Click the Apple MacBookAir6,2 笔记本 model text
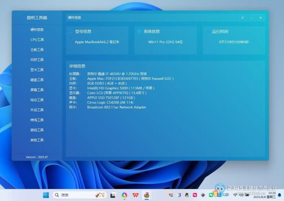The width and height of the screenshot is (284, 201). click(x=97, y=42)
